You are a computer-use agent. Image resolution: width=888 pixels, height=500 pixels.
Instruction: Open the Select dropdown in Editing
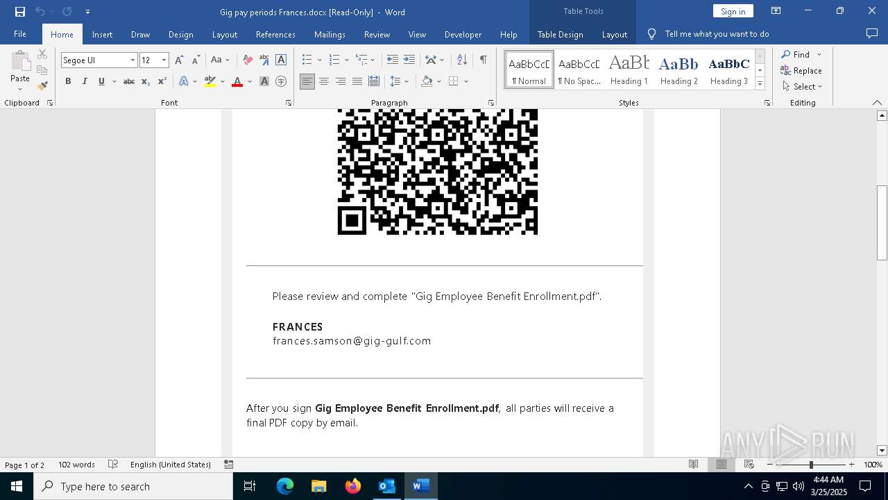[x=802, y=87]
